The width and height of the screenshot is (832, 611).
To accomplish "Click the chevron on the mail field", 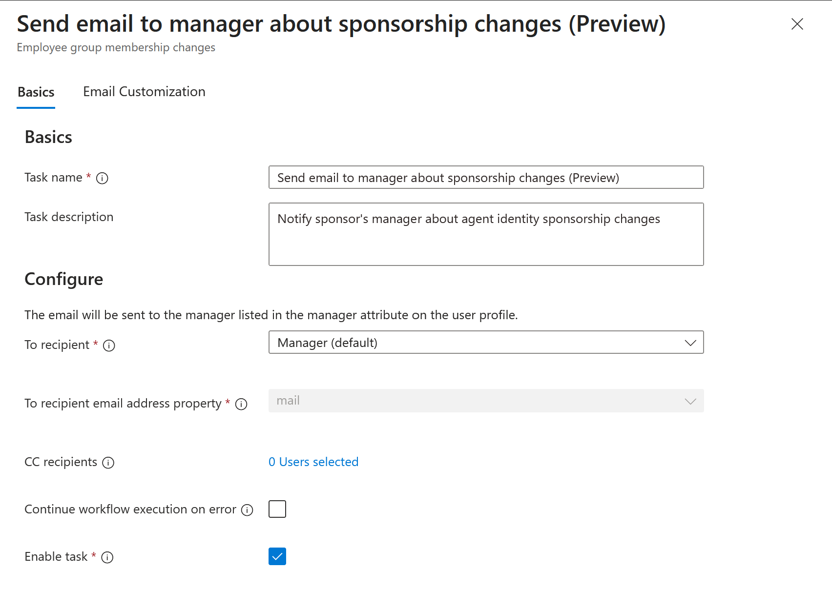I will point(690,401).
